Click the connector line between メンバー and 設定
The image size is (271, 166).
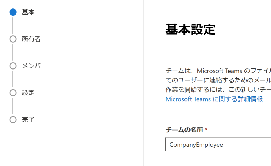pos(13,79)
